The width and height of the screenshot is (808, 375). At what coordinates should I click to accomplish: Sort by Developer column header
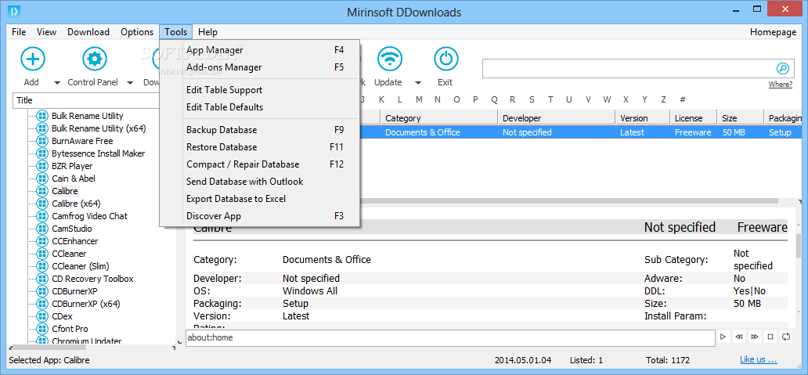click(x=557, y=118)
